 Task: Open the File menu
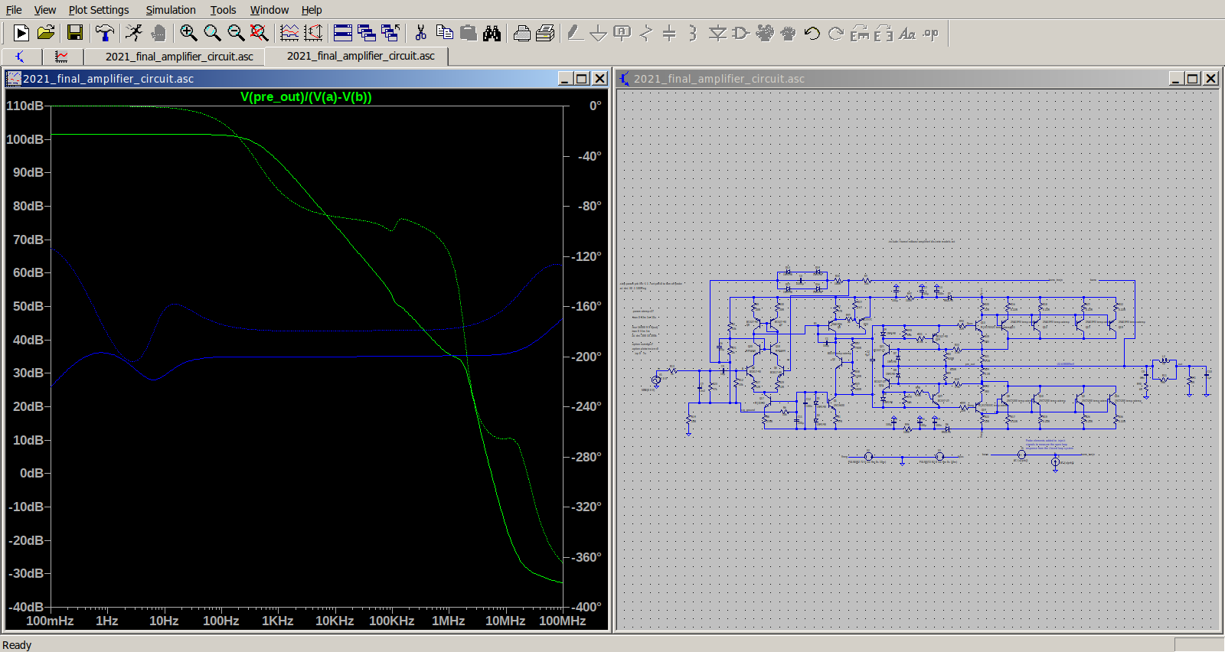point(14,10)
